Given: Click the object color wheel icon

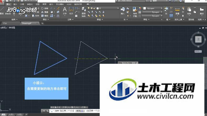Looking at the screenshot, I should click(140, 8).
